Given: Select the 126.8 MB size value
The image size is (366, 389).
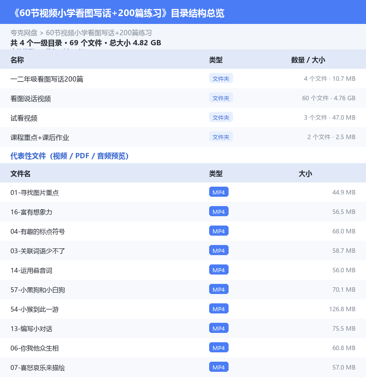Looking at the screenshot, I should tap(342, 309).
